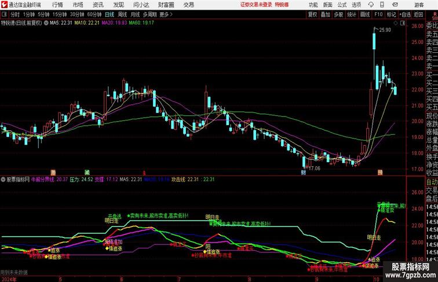
Task: Click the 特锐德(日线 前复权) chart title
Action: tap(21, 23)
